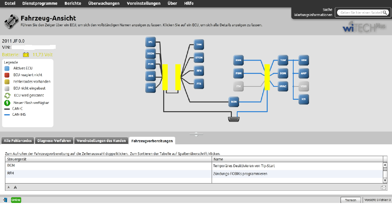Open the Voreinstellungen menu
Screen dimensions: 392x206
click(143, 3)
